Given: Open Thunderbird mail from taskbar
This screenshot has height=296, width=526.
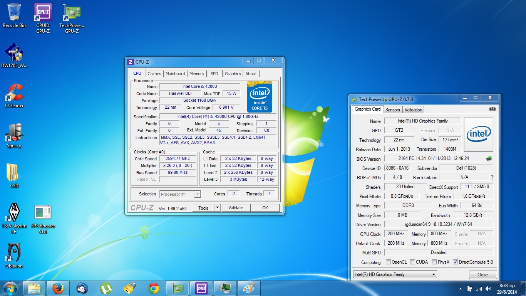Looking at the screenshot, I should pyautogui.click(x=82, y=288).
